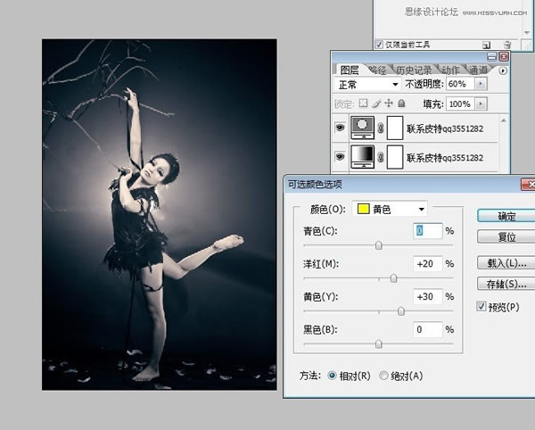The image size is (535, 430).
Task: Delete tool preset with trash icon
Action: [507, 45]
